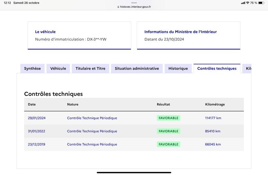Tap the cellular signal bars icon
Image resolution: width=268 pixels, height=175 pixels.
click(243, 3)
